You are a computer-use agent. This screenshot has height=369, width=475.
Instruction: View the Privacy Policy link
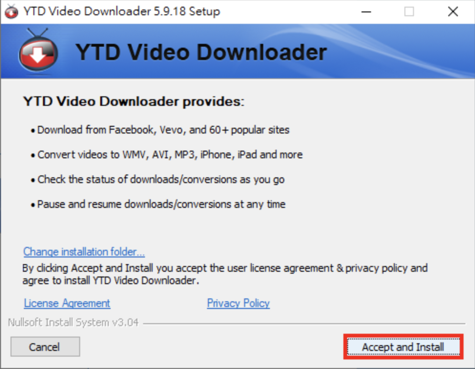click(238, 303)
